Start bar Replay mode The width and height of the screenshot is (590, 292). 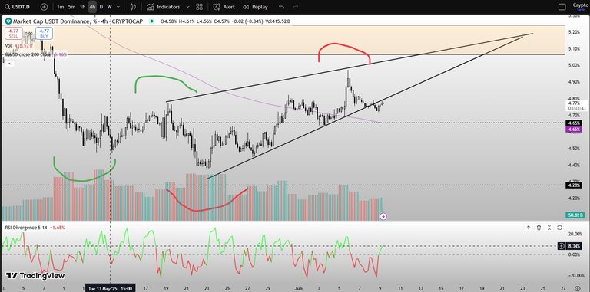pos(255,7)
